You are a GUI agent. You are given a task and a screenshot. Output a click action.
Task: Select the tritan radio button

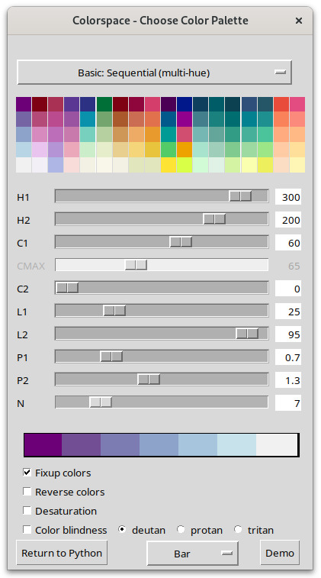point(238,530)
